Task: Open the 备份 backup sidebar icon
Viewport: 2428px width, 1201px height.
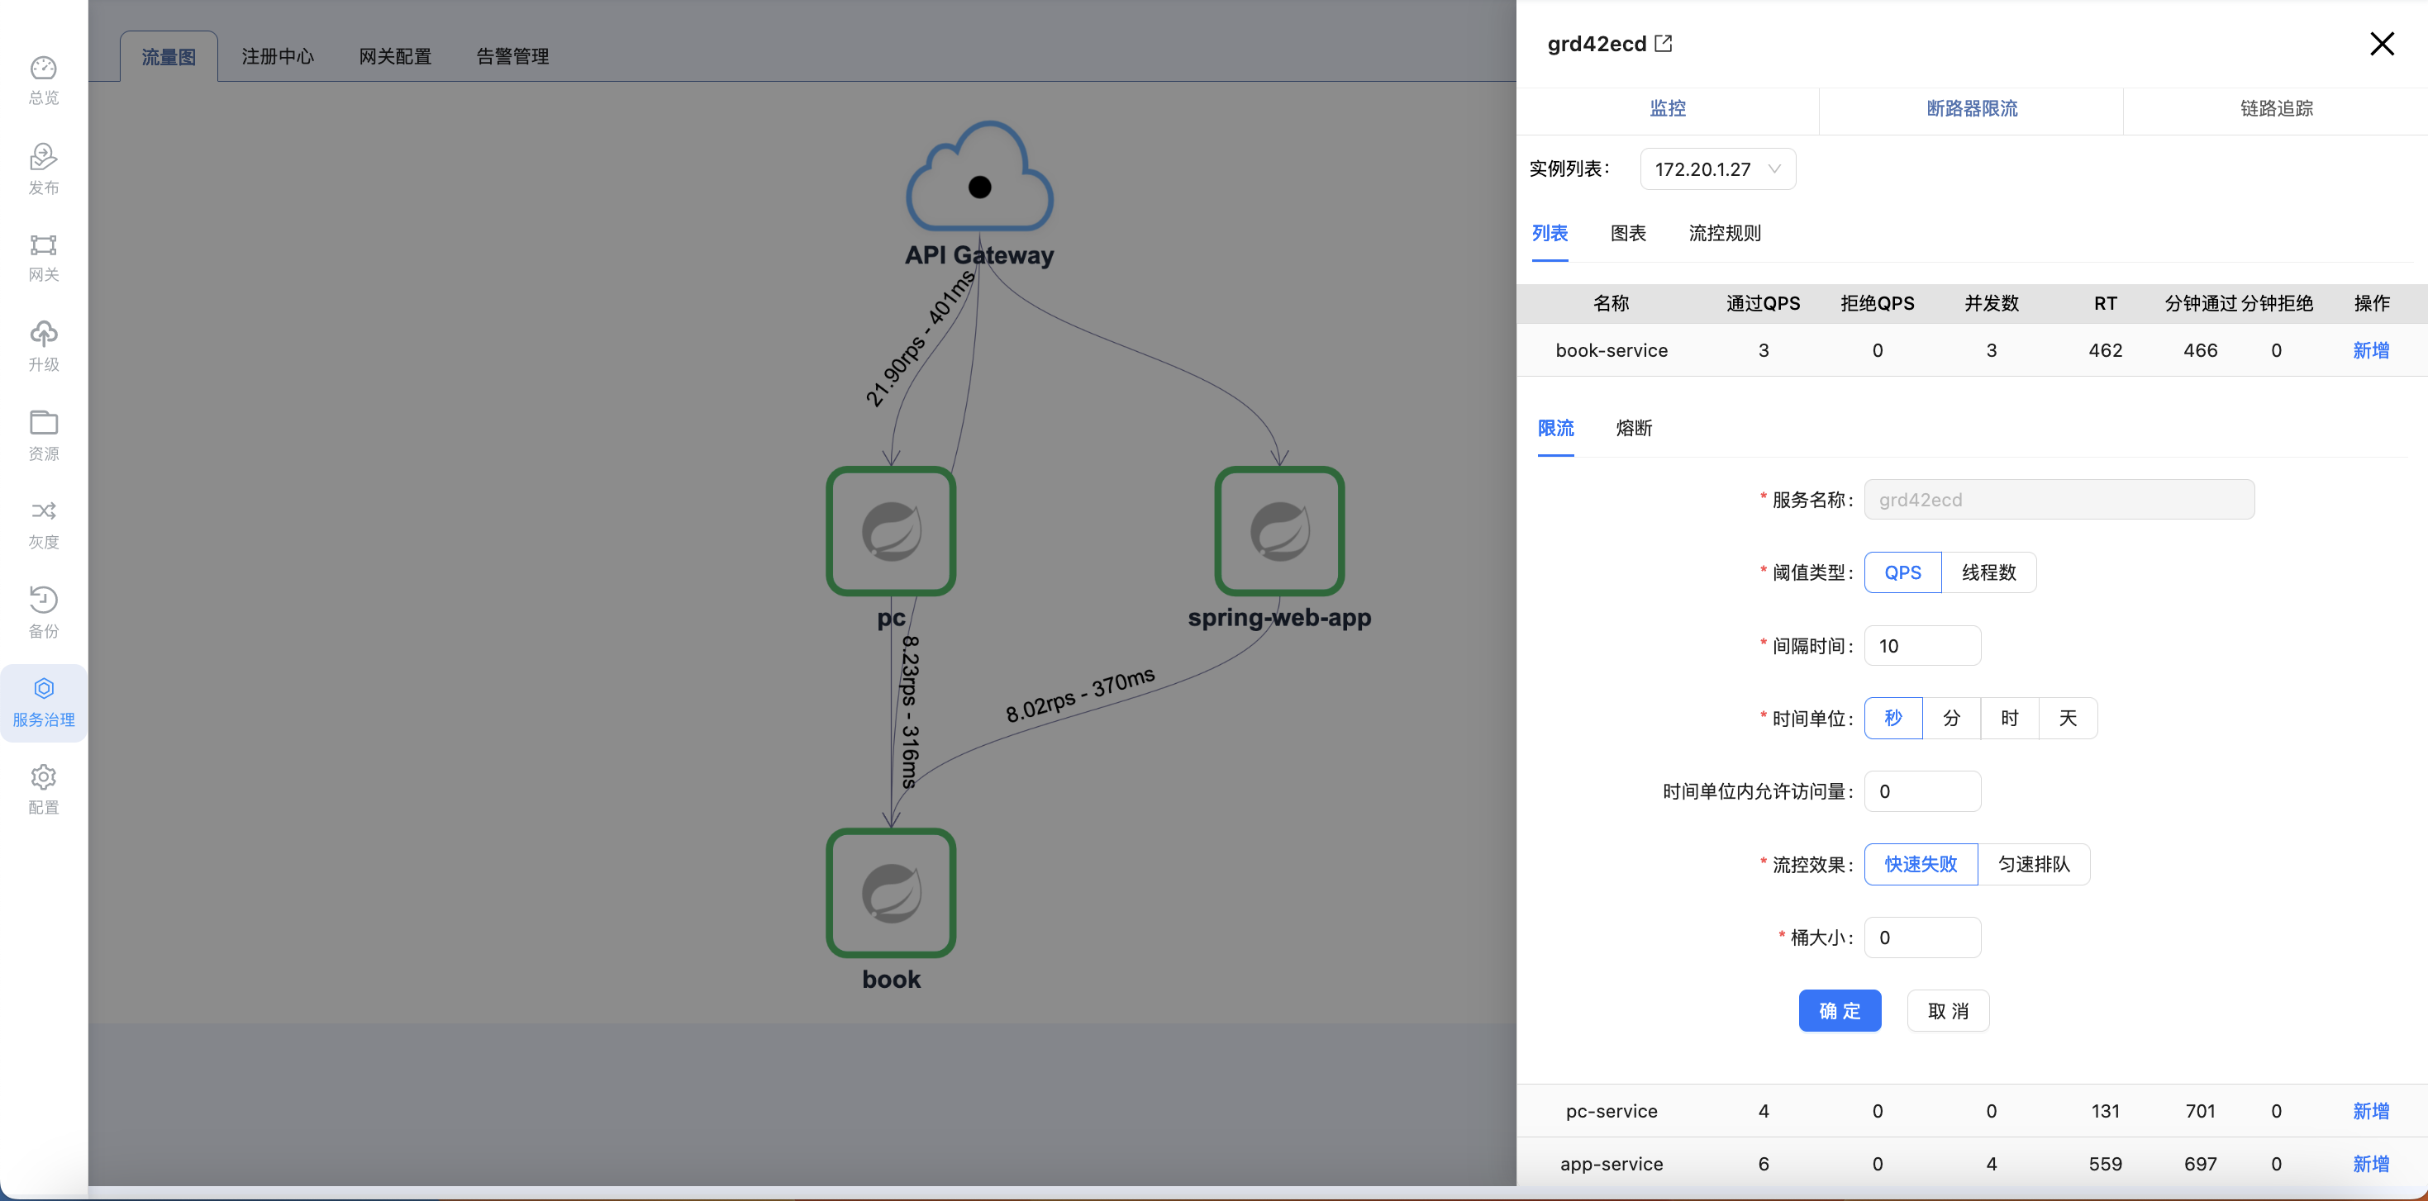Action: pos(43,612)
